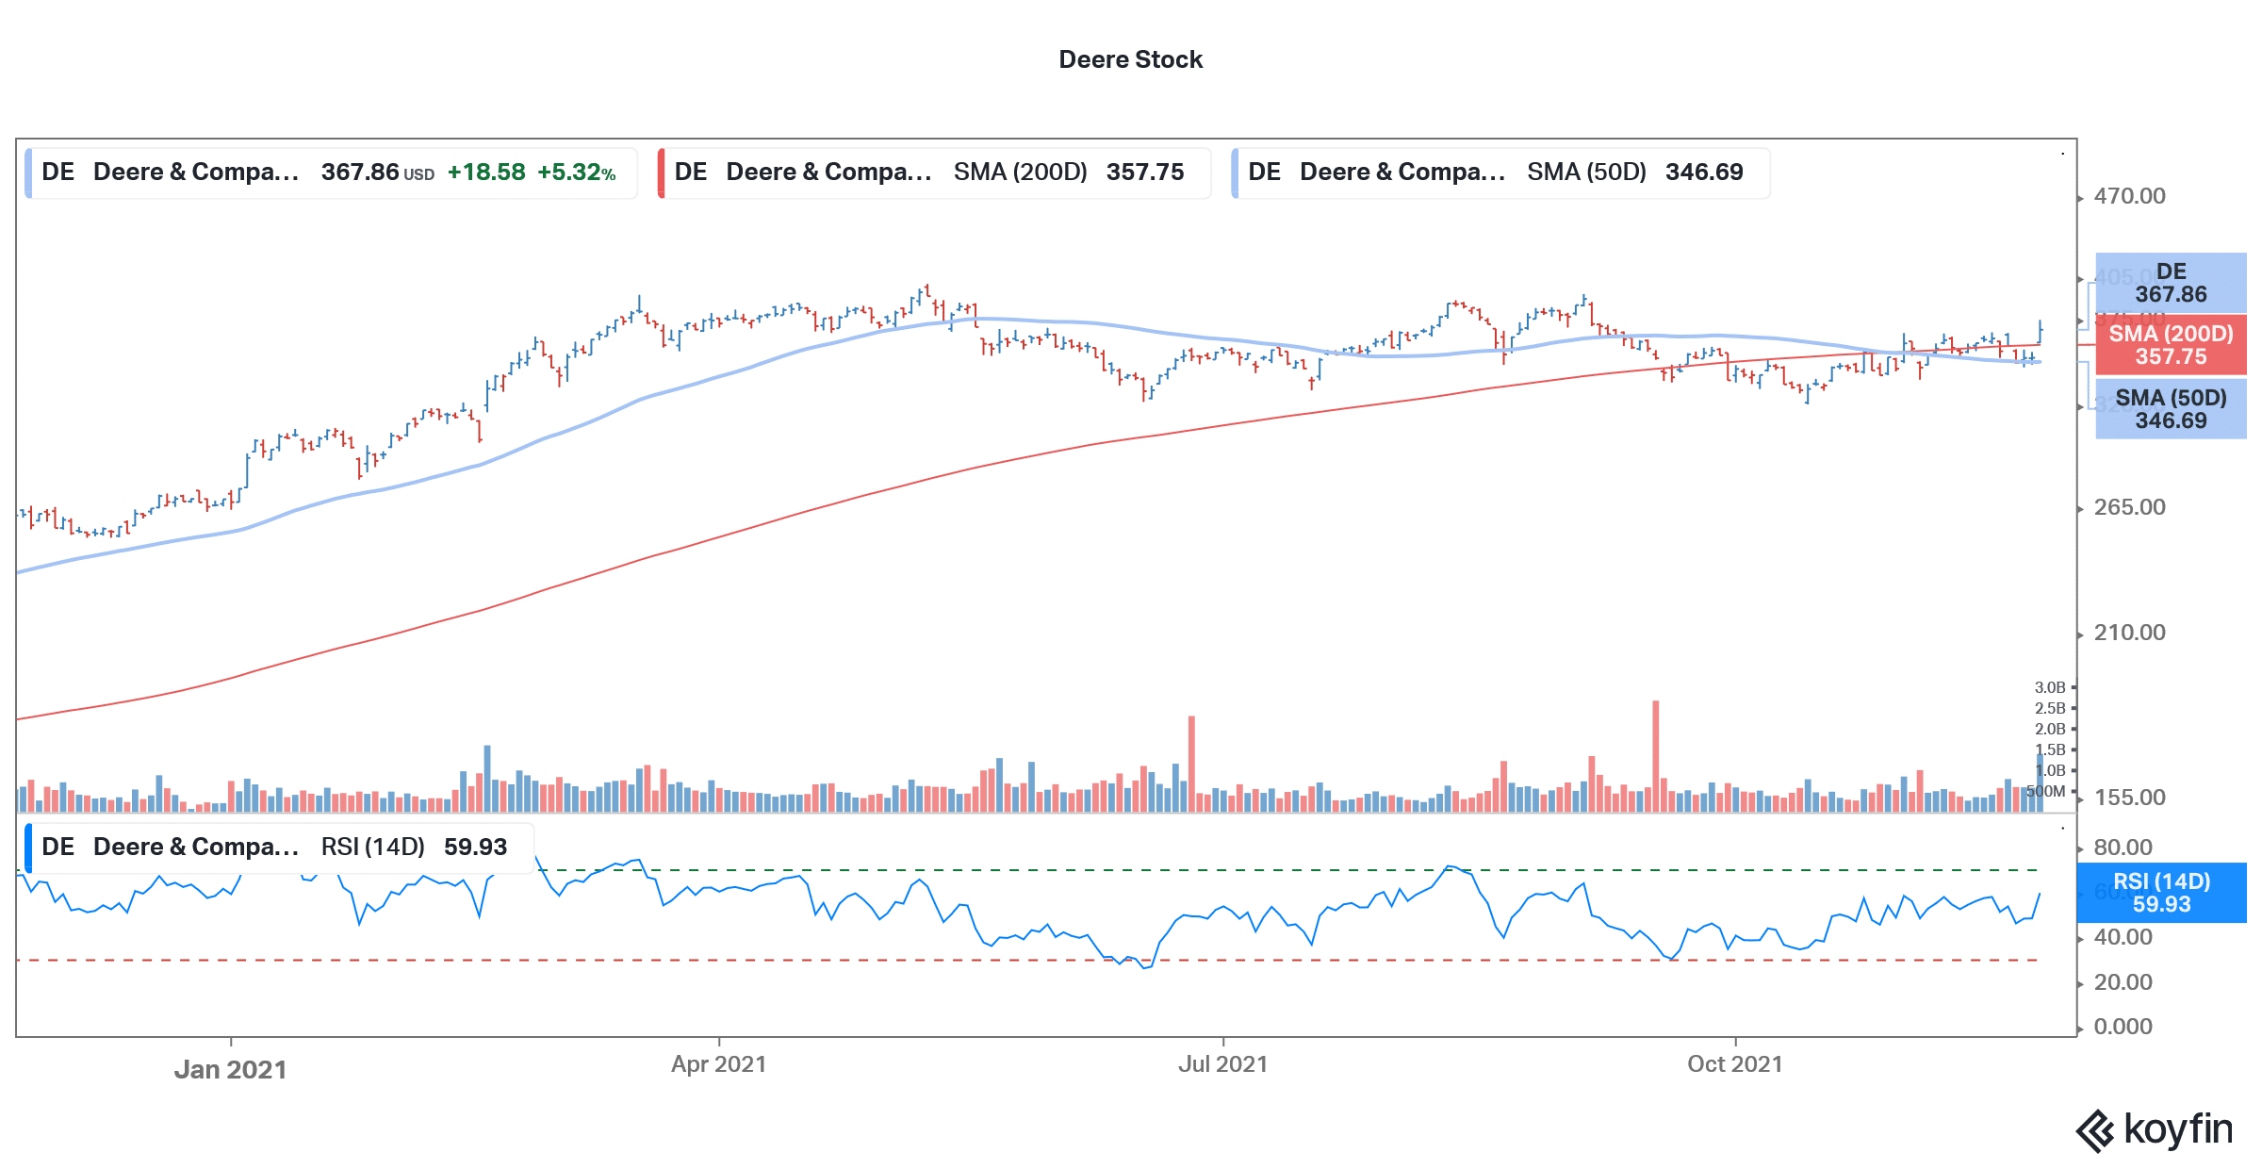Click the Jul 2021 date axis label
The height and width of the screenshot is (1169, 2262).
click(1222, 1064)
